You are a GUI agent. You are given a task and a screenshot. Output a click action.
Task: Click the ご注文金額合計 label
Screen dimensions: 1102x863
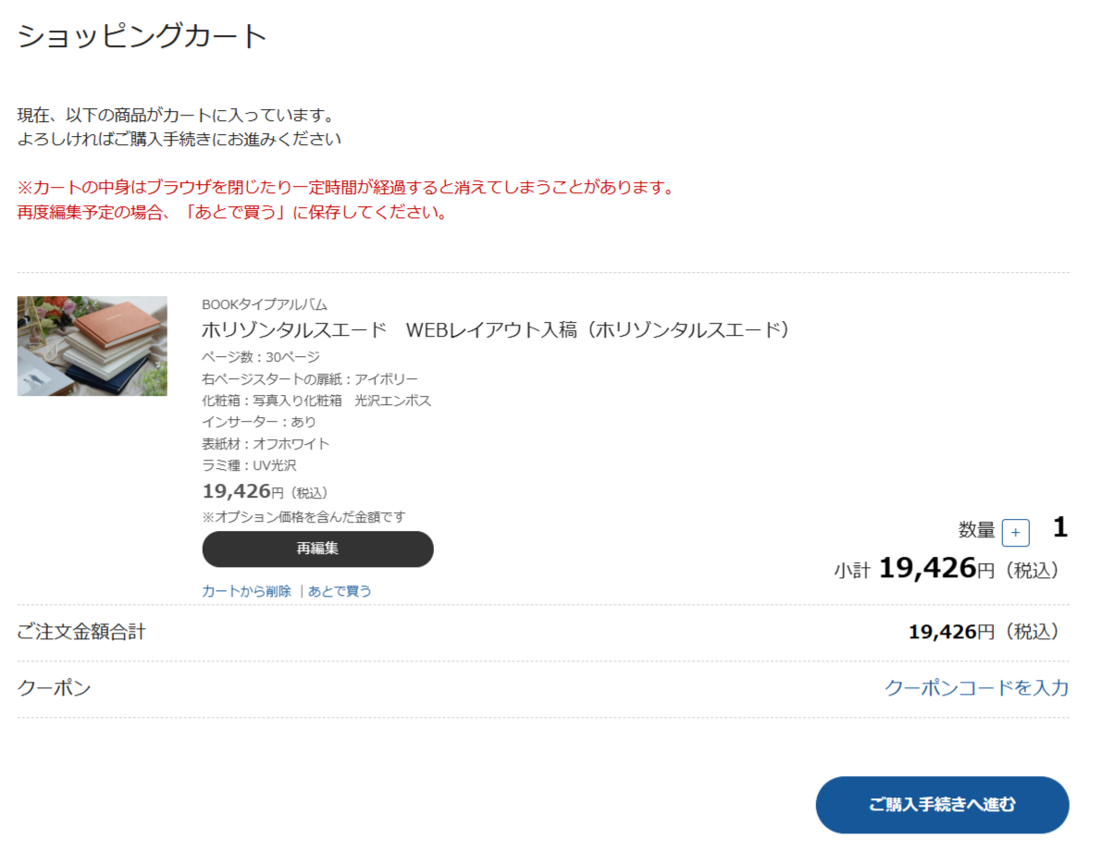[x=81, y=633]
